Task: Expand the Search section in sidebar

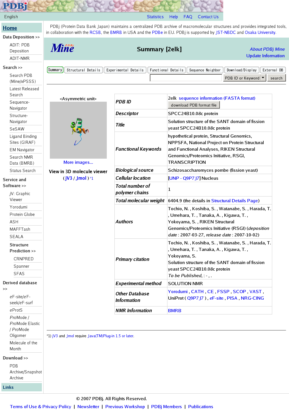Action: (13, 68)
